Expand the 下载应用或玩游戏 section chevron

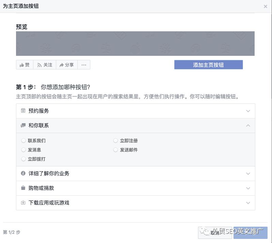coord(248,203)
